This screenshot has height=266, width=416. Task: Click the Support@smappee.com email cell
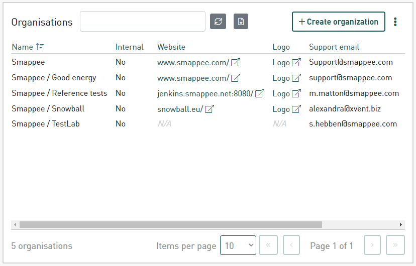(351, 62)
